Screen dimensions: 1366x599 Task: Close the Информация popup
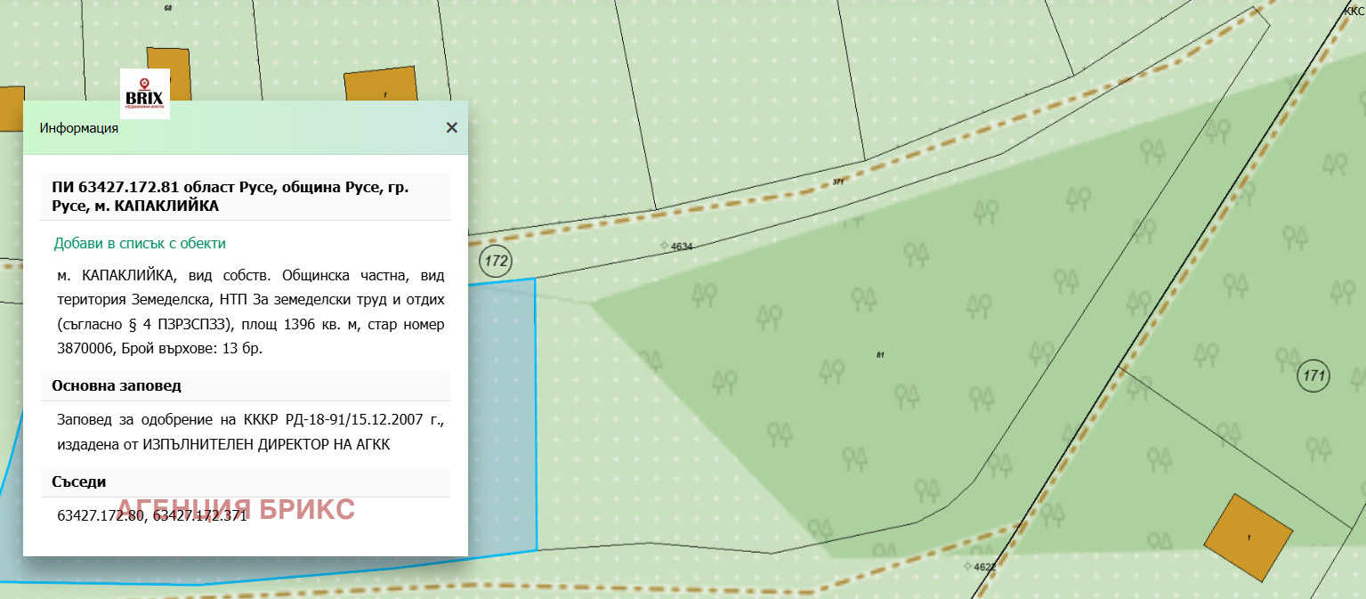coord(451,127)
